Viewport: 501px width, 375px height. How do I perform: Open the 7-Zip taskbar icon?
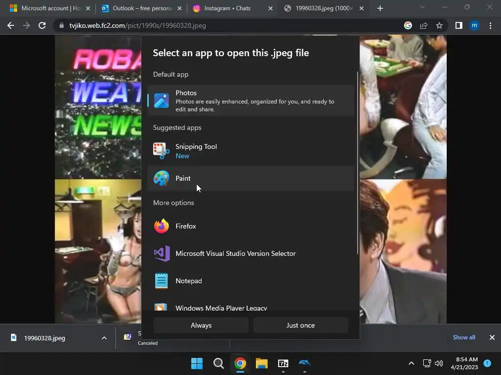(283, 363)
